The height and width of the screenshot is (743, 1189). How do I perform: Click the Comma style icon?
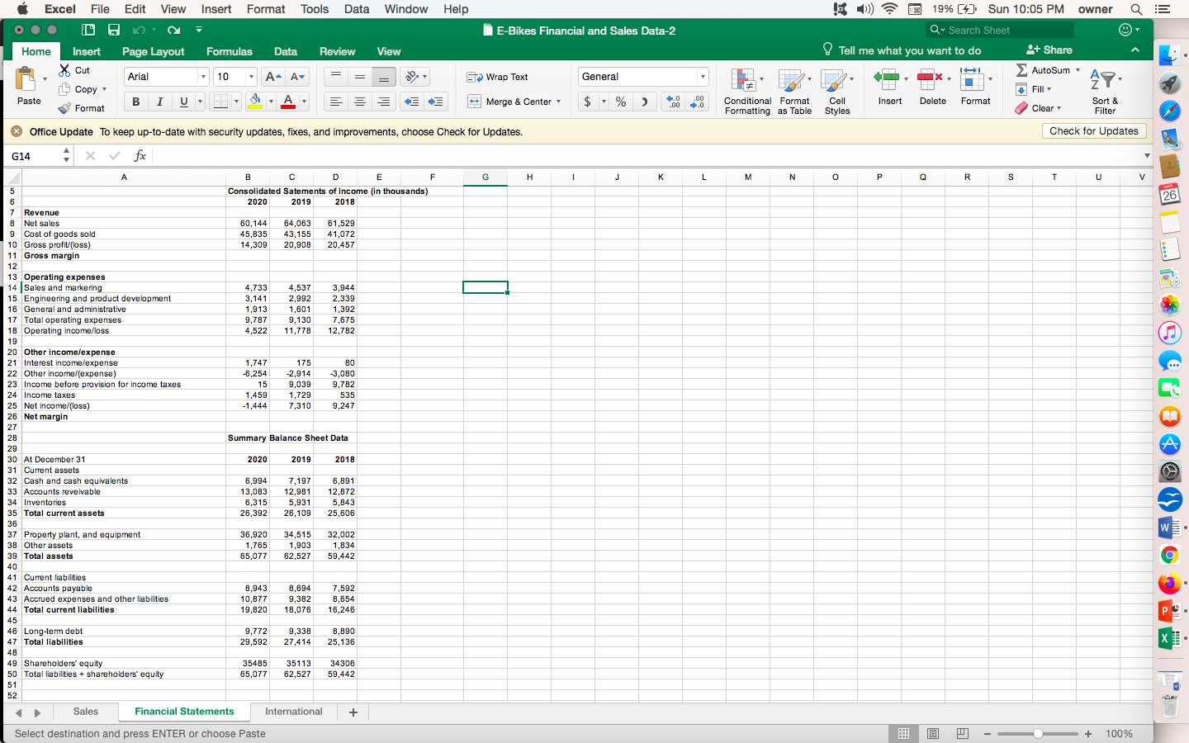pyautogui.click(x=645, y=102)
